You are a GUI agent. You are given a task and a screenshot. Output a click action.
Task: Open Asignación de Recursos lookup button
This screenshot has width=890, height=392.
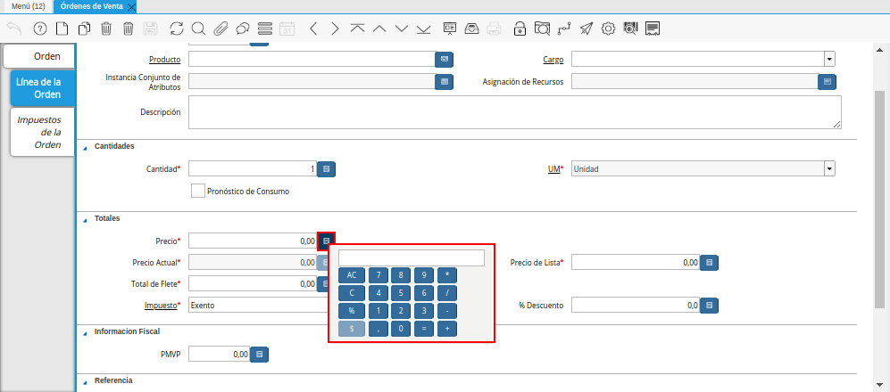point(827,82)
